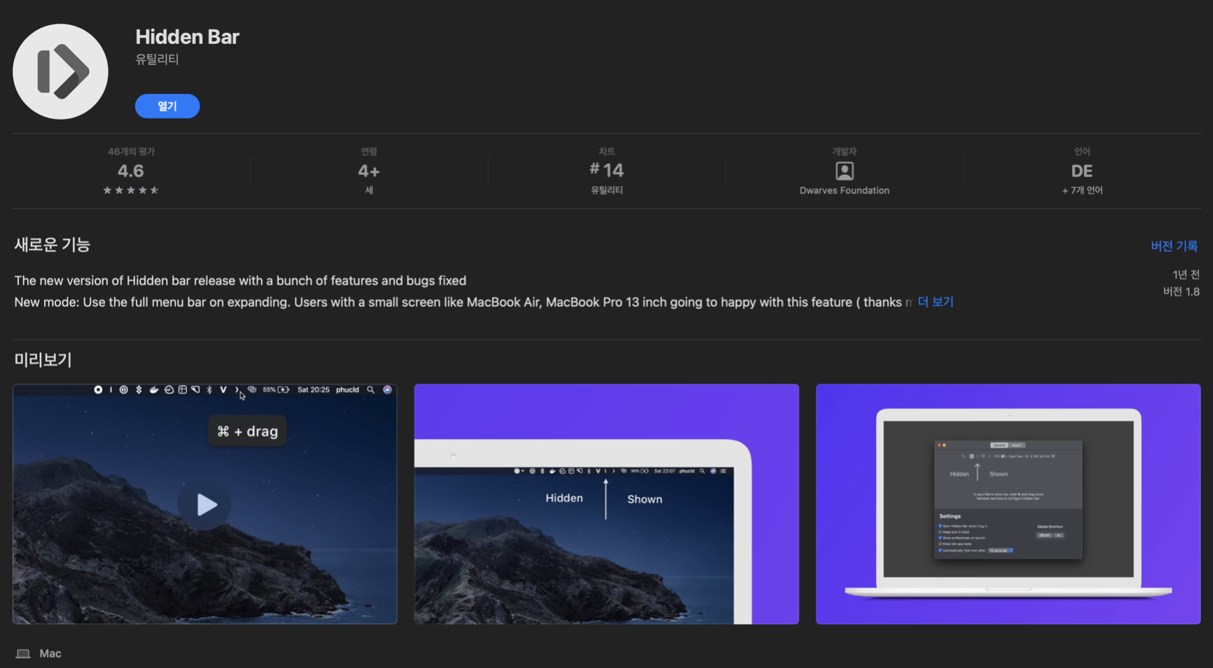The width and height of the screenshot is (1213, 668).
Task: Click the # 14 chart ranking
Action: click(606, 170)
